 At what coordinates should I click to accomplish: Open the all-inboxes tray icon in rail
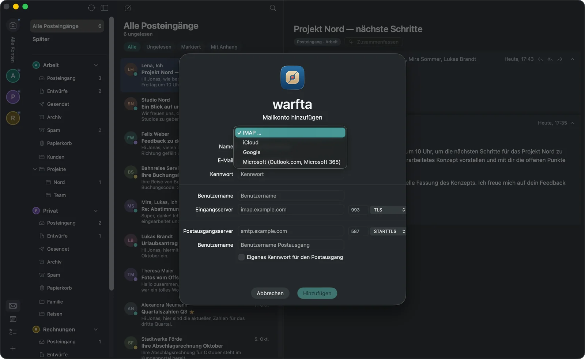point(13,25)
